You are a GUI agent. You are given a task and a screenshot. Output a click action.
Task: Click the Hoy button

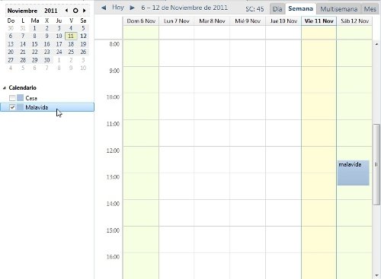click(118, 8)
